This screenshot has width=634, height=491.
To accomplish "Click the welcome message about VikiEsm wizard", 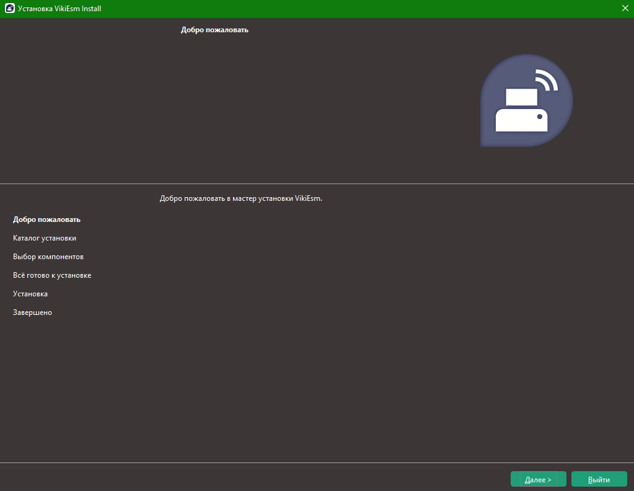I will coord(241,198).
